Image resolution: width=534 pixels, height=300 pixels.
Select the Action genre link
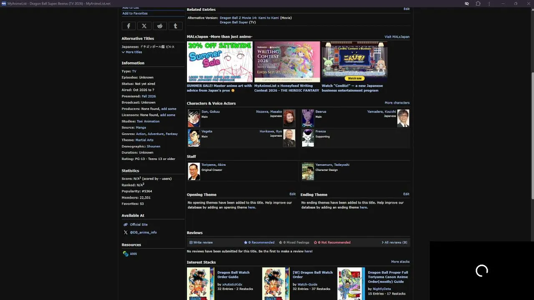point(141,134)
